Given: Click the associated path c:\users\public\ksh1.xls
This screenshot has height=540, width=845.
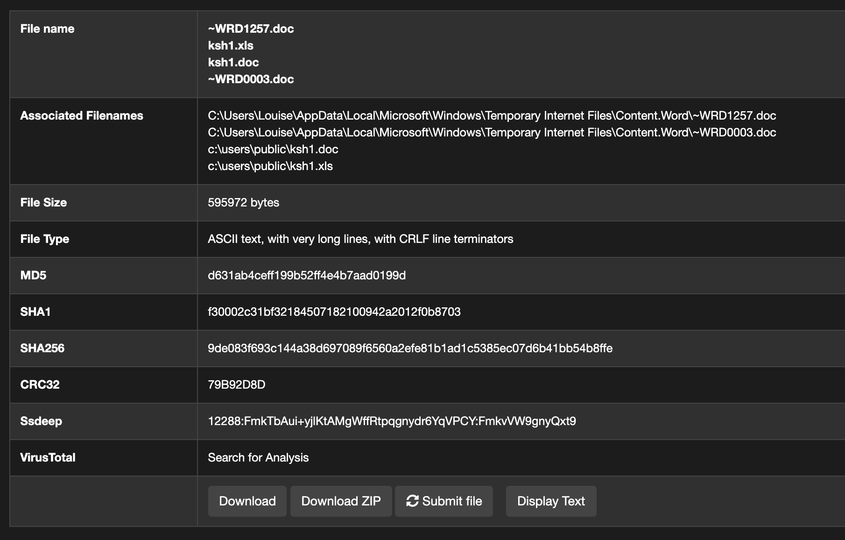Looking at the screenshot, I should 271,166.
